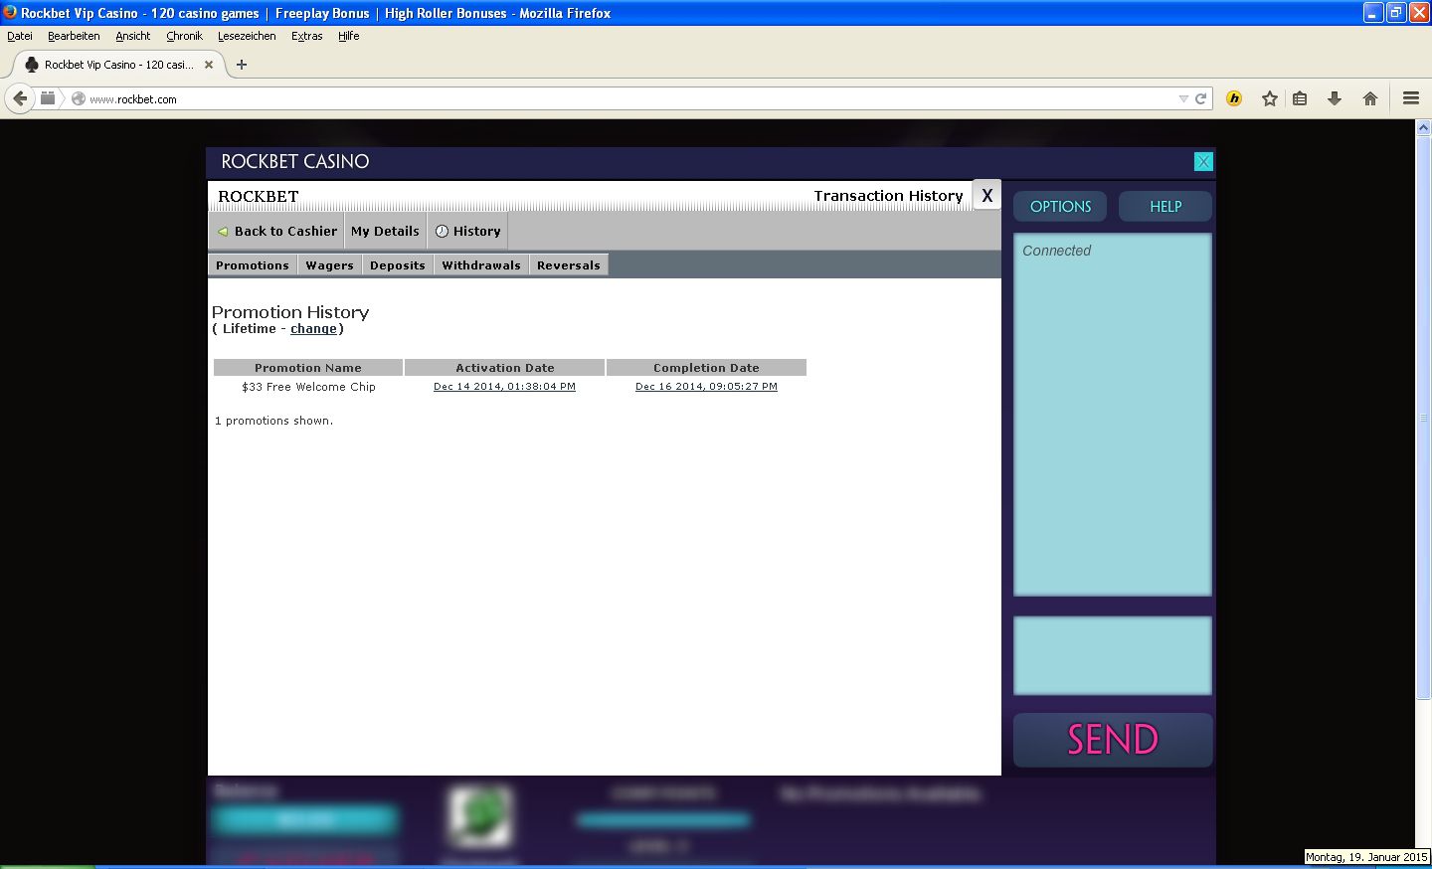This screenshot has height=869, width=1432.
Task: Open the Lesezeichen menu
Action: (247, 36)
